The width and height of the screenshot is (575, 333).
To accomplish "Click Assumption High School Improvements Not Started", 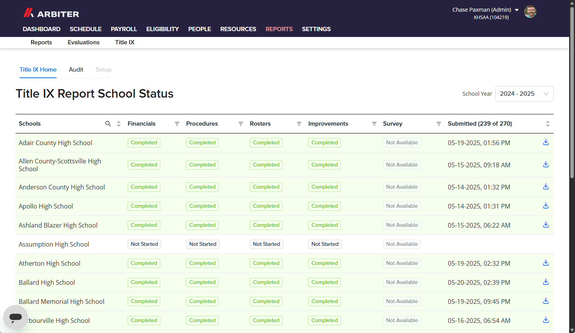I will pos(325,244).
